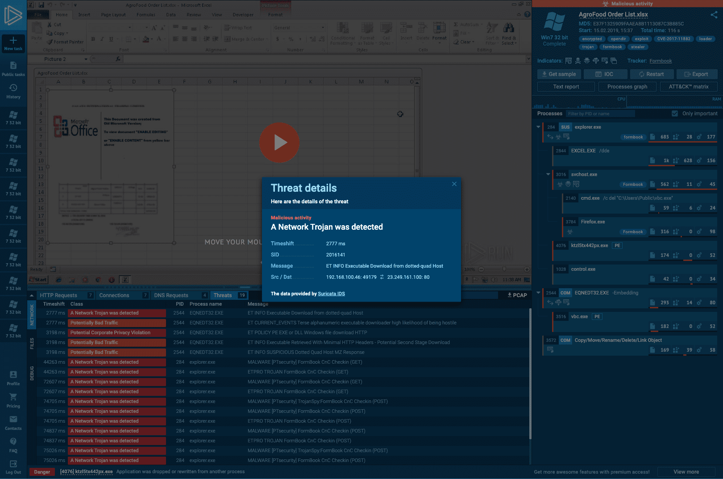
Task: Open the History sidebar icon
Action: [13, 88]
